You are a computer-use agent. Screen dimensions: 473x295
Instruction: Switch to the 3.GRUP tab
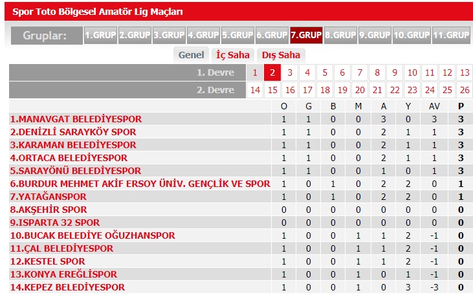169,35
